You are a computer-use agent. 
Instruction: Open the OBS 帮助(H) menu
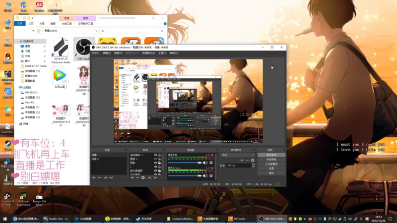point(174,53)
